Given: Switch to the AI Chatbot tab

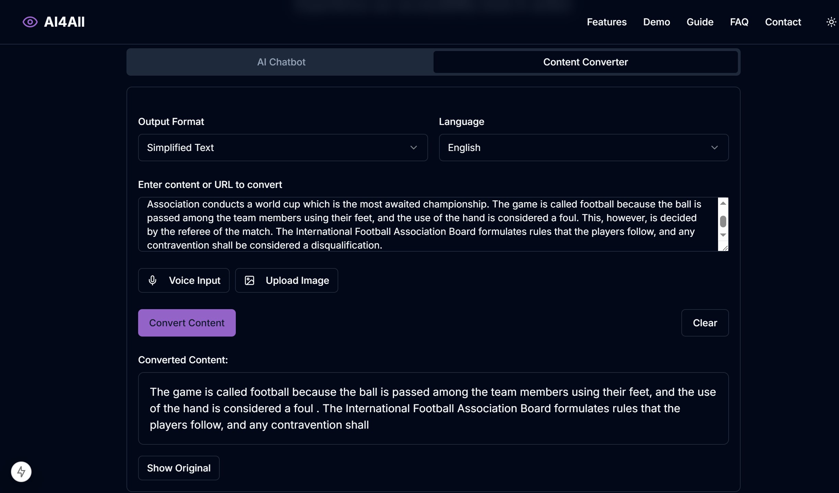Looking at the screenshot, I should (x=281, y=62).
